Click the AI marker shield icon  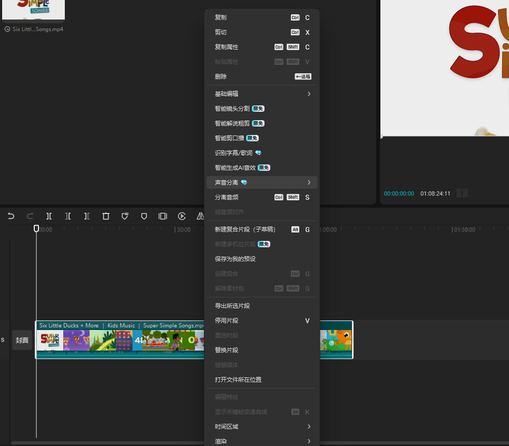click(125, 216)
